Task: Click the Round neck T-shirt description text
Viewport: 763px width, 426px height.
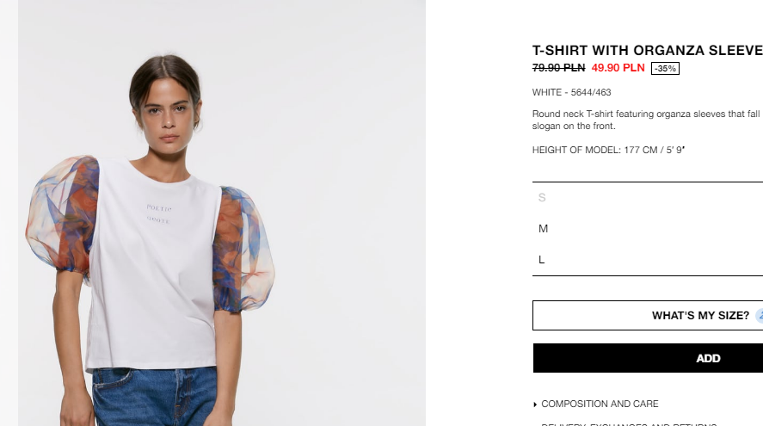Action: 648,120
